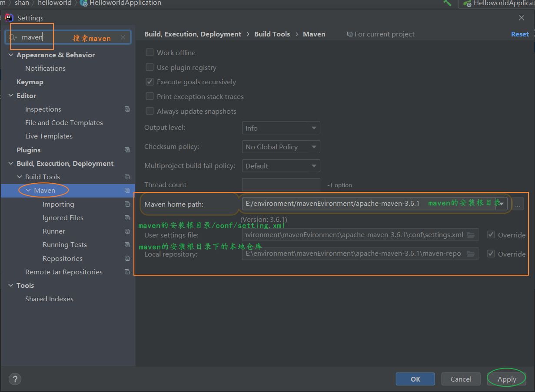Click the Reset link

click(520, 34)
